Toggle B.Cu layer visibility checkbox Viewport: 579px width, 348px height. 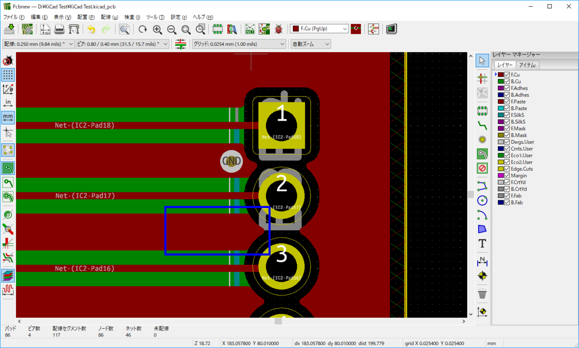[507, 82]
